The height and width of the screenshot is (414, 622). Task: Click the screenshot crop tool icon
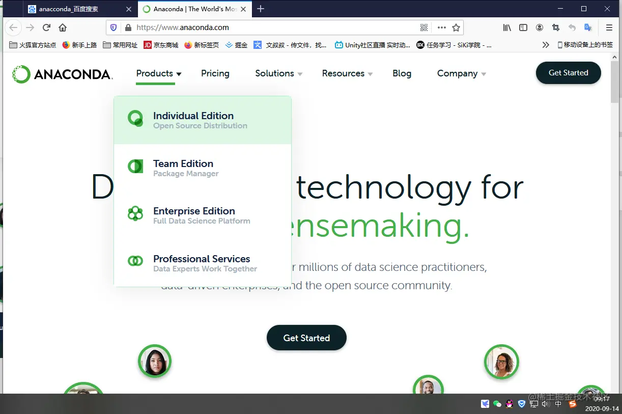pyautogui.click(x=556, y=27)
